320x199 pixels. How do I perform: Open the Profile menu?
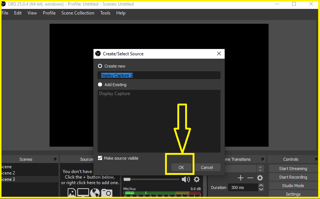[x=49, y=13]
